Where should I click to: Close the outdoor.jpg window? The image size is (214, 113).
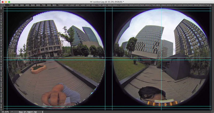pos(2,2)
